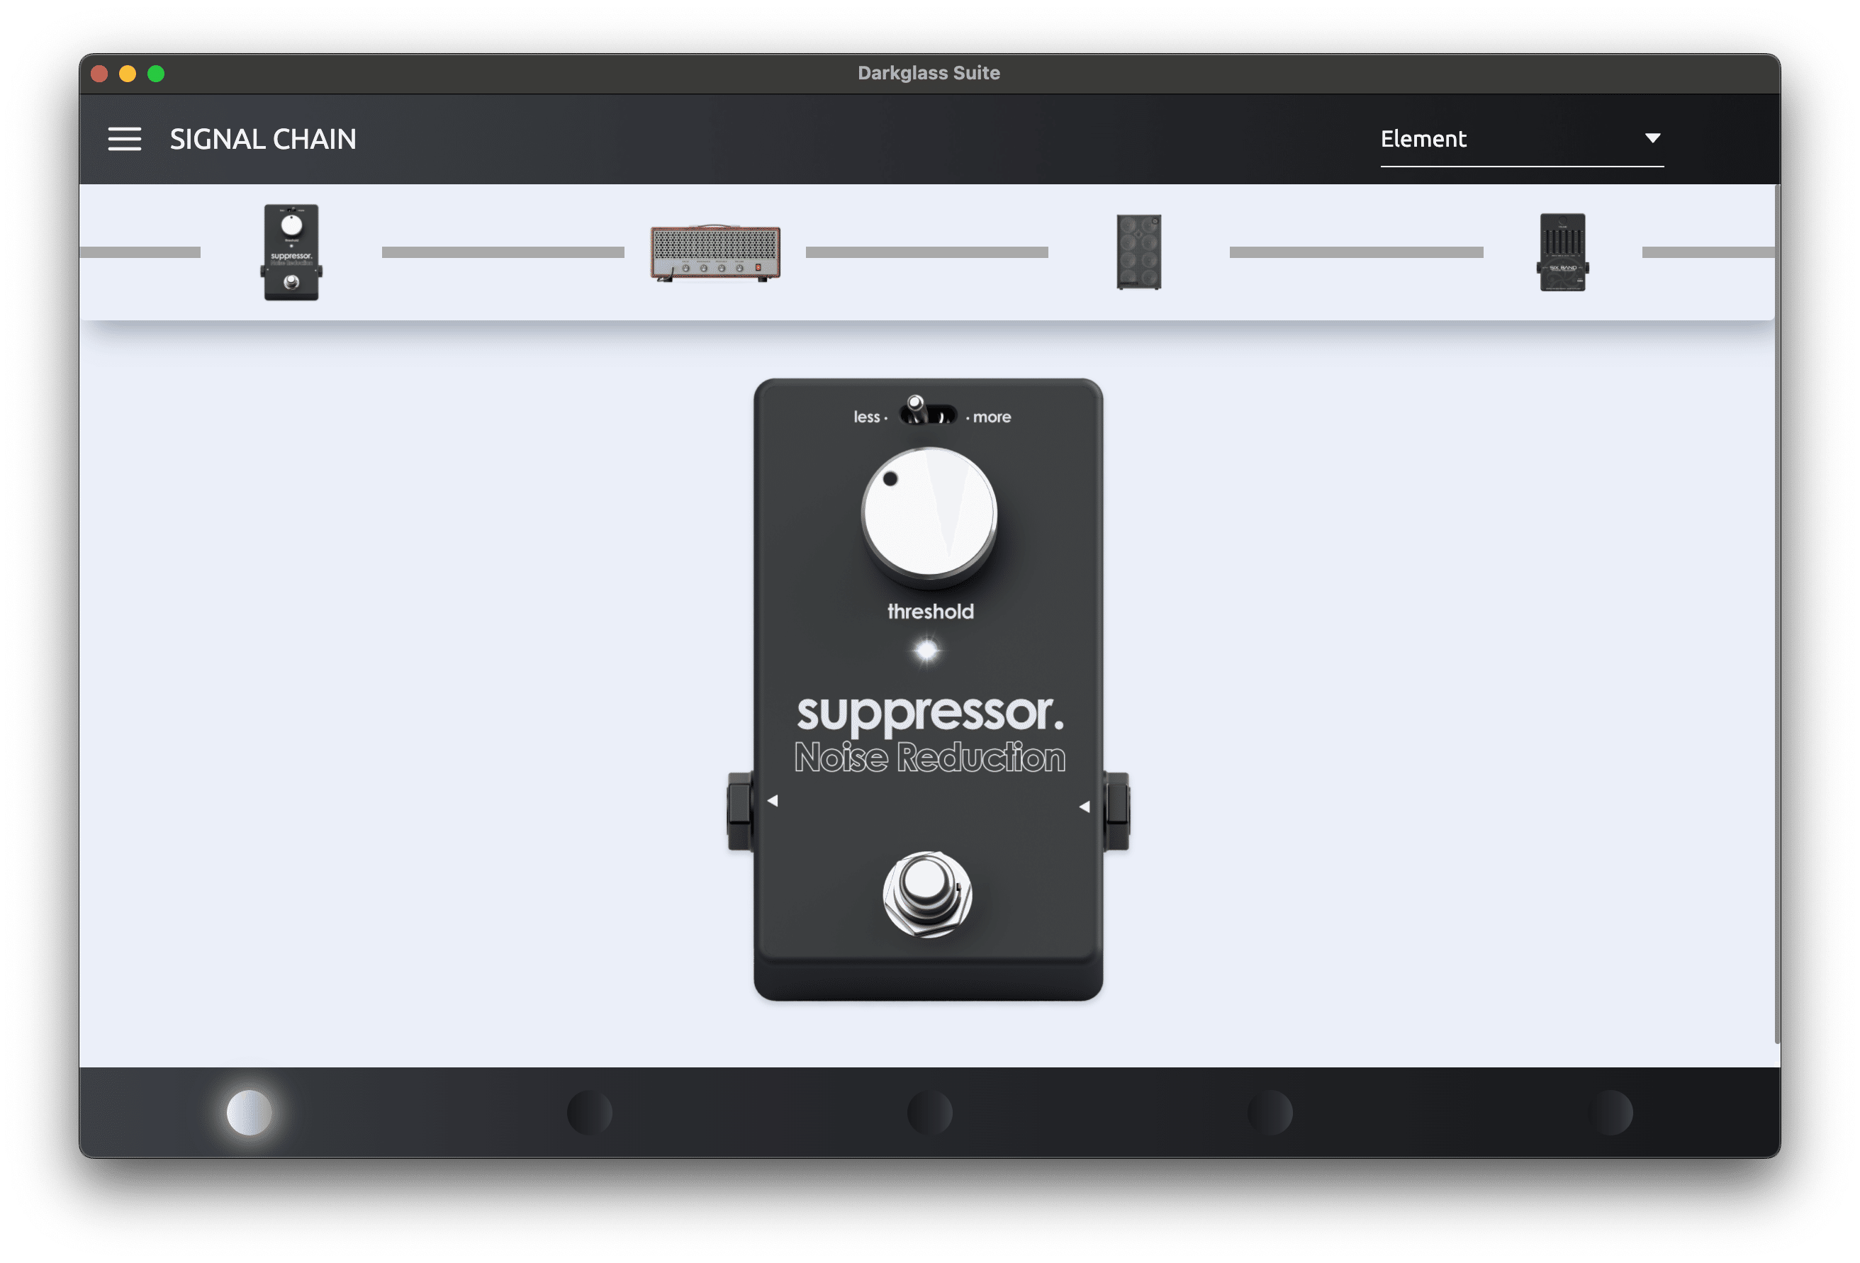This screenshot has width=1860, height=1263.
Task: Select the Six Band EQ pedal in the chain
Action: [x=1562, y=252]
